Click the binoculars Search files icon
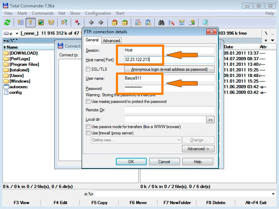This screenshot has width=279, height=209. tap(161, 23)
